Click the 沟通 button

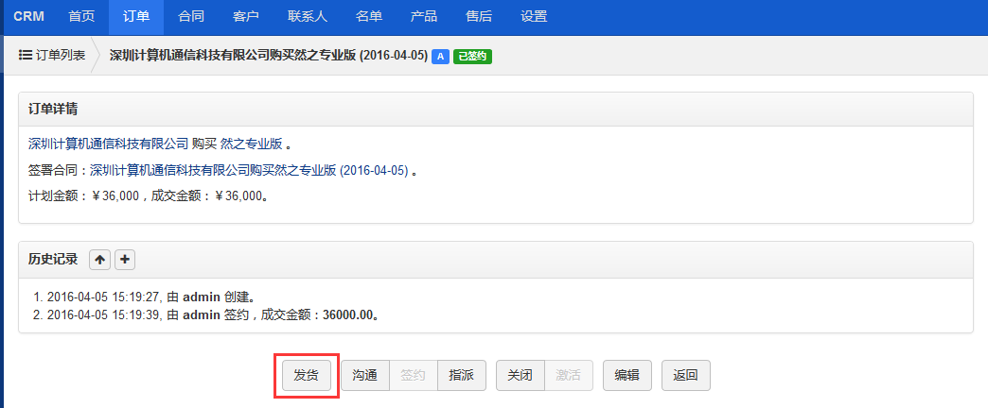(365, 375)
